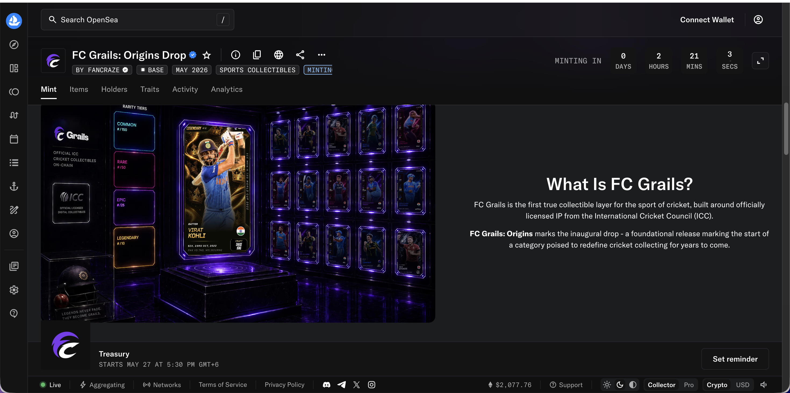Open the Support link
The width and height of the screenshot is (790, 393).
[566, 385]
